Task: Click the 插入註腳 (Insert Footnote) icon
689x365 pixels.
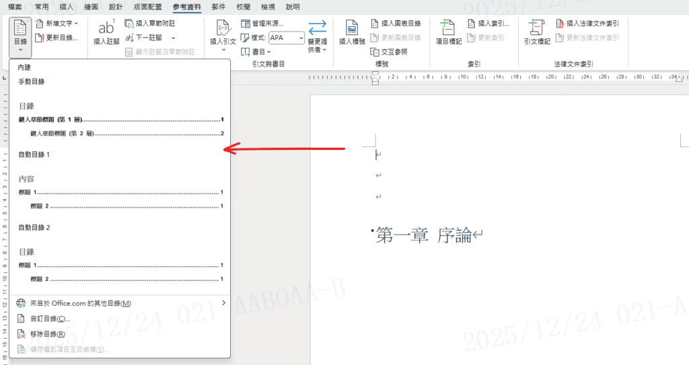Action: 106,32
